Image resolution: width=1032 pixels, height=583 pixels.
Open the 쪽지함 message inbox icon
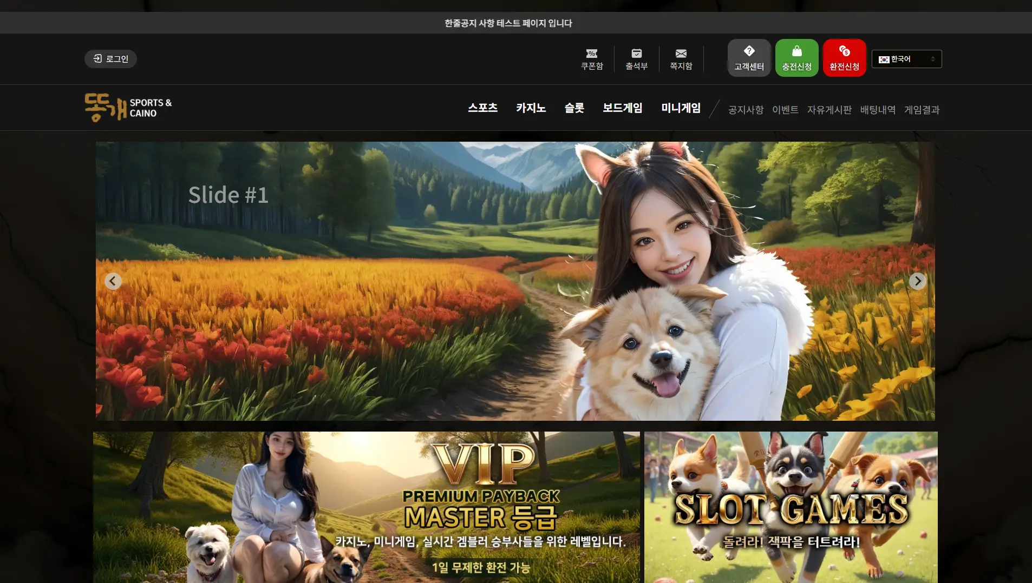[681, 58]
